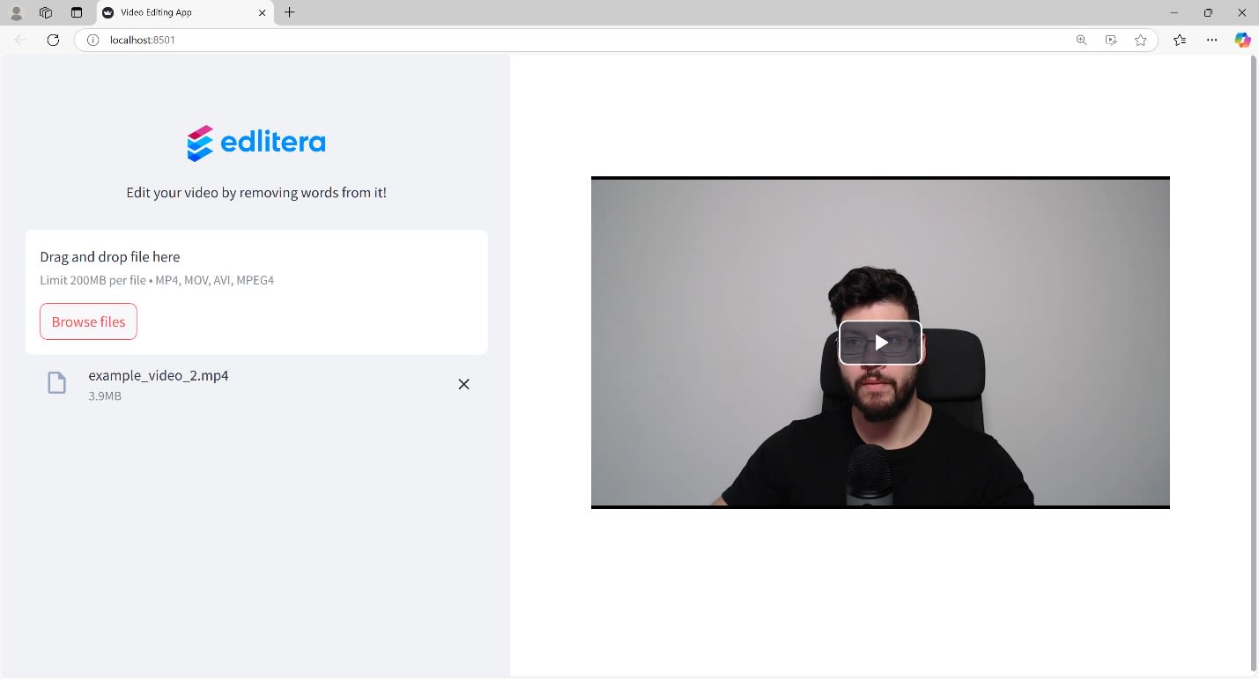Open the tab actions menu icon
The width and height of the screenshot is (1259, 679).
(x=77, y=12)
